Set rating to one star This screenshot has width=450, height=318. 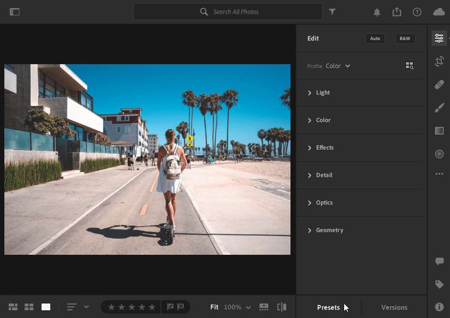click(111, 307)
